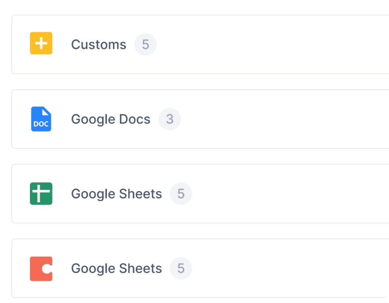Click the DOC text on the blue icon

(x=41, y=124)
